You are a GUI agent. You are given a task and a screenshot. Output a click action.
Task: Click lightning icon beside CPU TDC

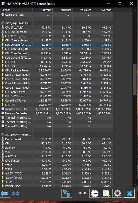(3, 62)
